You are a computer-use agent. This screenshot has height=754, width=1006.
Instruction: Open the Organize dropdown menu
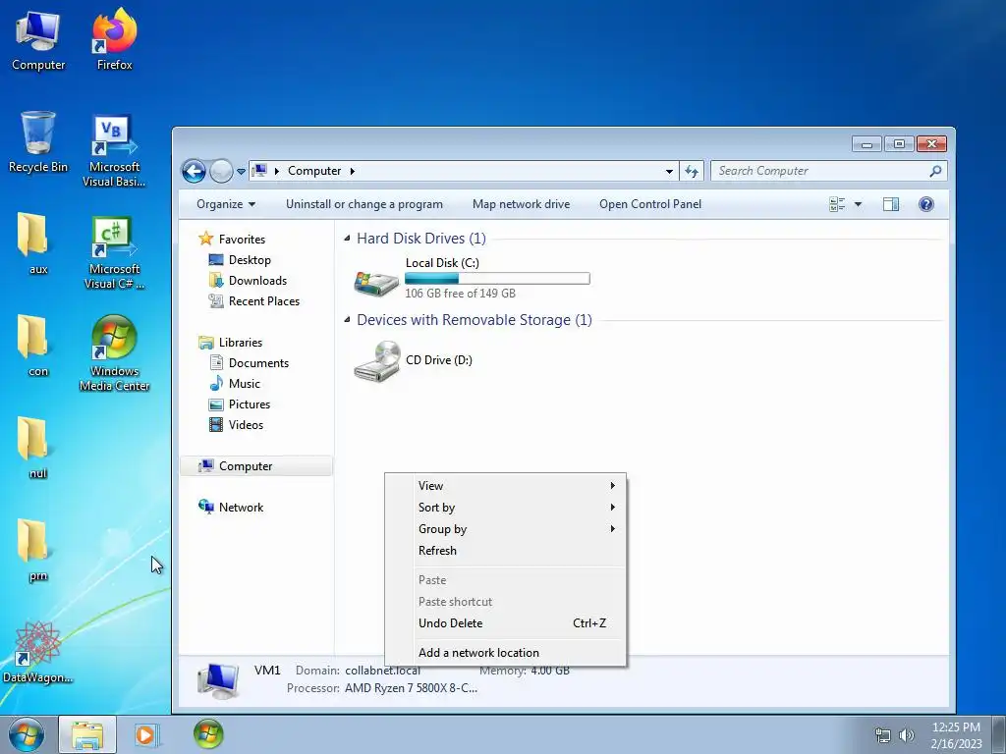(226, 204)
